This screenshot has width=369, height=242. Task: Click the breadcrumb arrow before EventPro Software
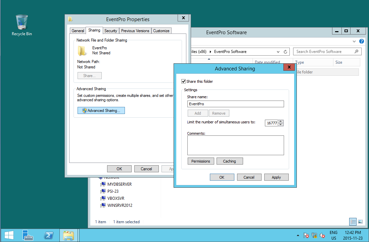210,52
